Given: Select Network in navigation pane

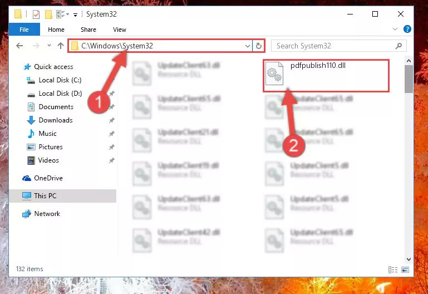Looking at the screenshot, I should (x=47, y=214).
